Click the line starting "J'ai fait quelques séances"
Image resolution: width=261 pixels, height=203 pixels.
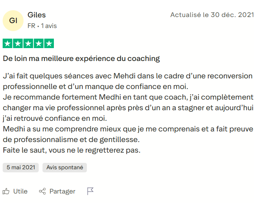(x=127, y=76)
